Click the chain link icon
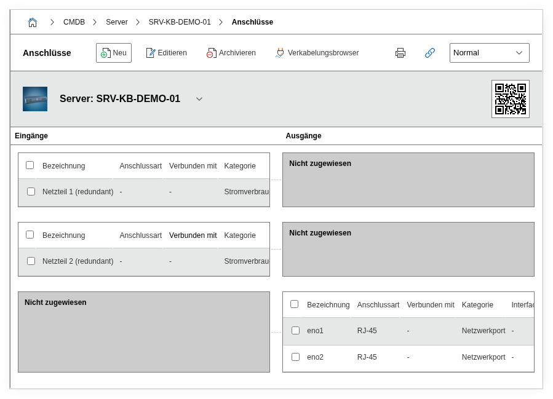Screen dimensions: 553x399 (x=430, y=53)
